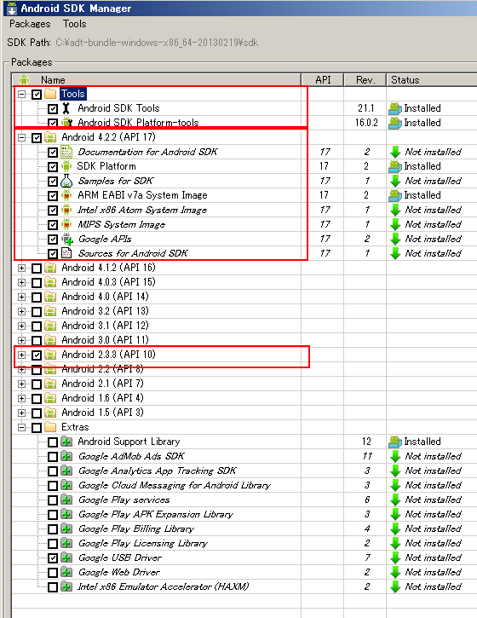Click the Intel x86 Atom System Image icon
Image resolution: width=477 pixels, height=618 pixels.
tap(66, 210)
